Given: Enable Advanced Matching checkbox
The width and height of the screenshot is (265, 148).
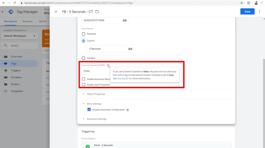Looking at the screenshot, I should pos(84,79).
